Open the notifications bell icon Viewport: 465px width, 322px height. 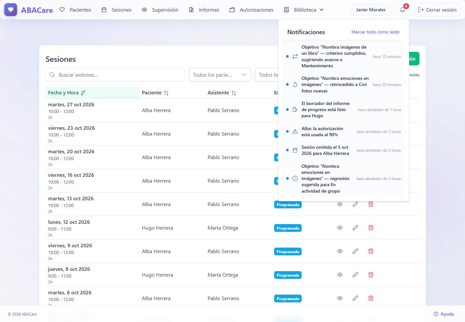point(403,10)
